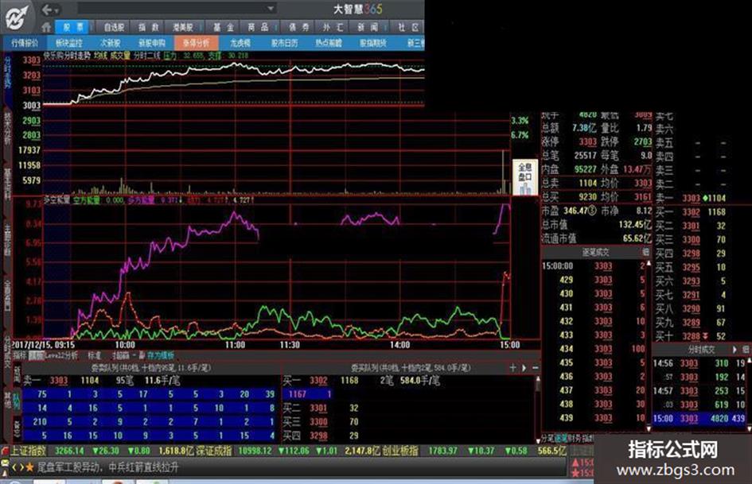Click the 流通市值 65.62亿 value
This screenshot has width=752, height=484.
pos(637,238)
